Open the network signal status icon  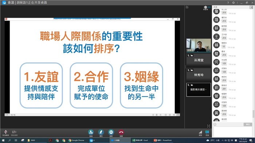pyautogui.click(x=200, y=133)
